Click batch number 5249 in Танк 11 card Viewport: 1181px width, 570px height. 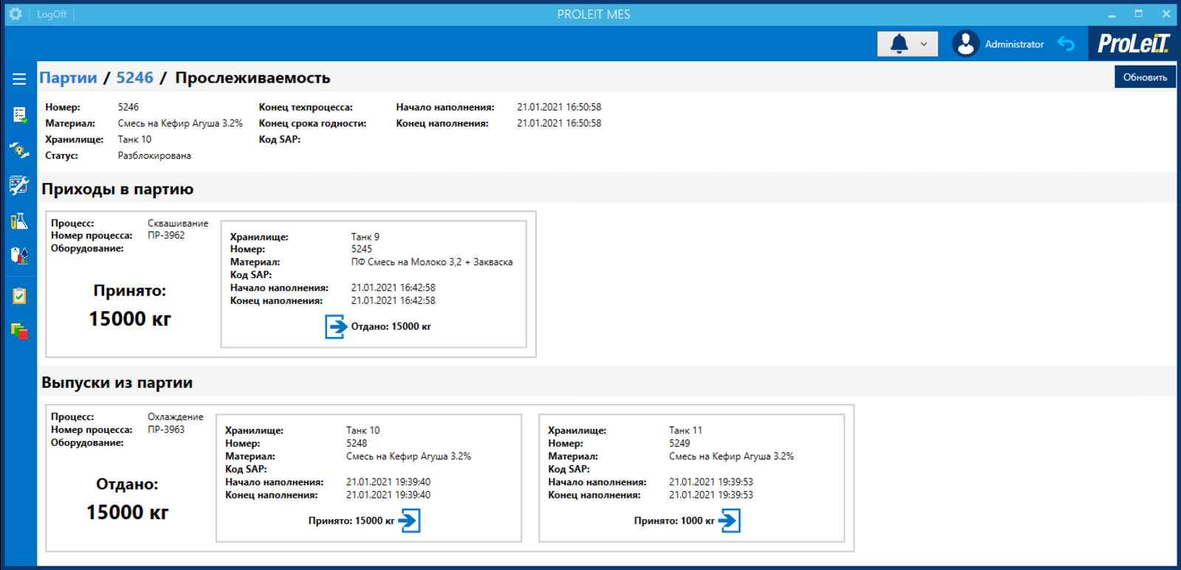click(680, 443)
